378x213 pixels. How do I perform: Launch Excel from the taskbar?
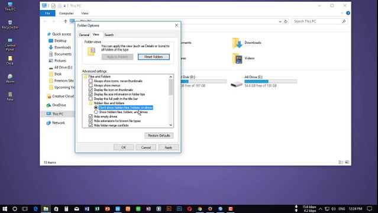[x=97, y=209]
